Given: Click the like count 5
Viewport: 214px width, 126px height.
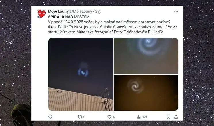Looking at the screenshot, I should 114,117.
